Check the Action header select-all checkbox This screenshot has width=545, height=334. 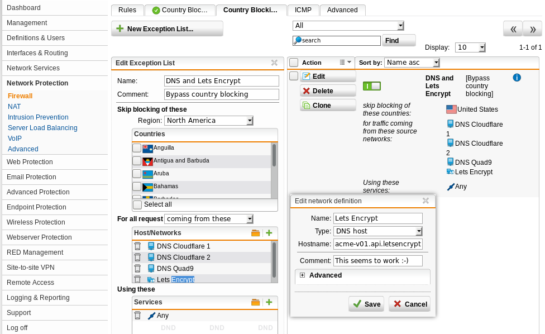(x=294, y=63)
